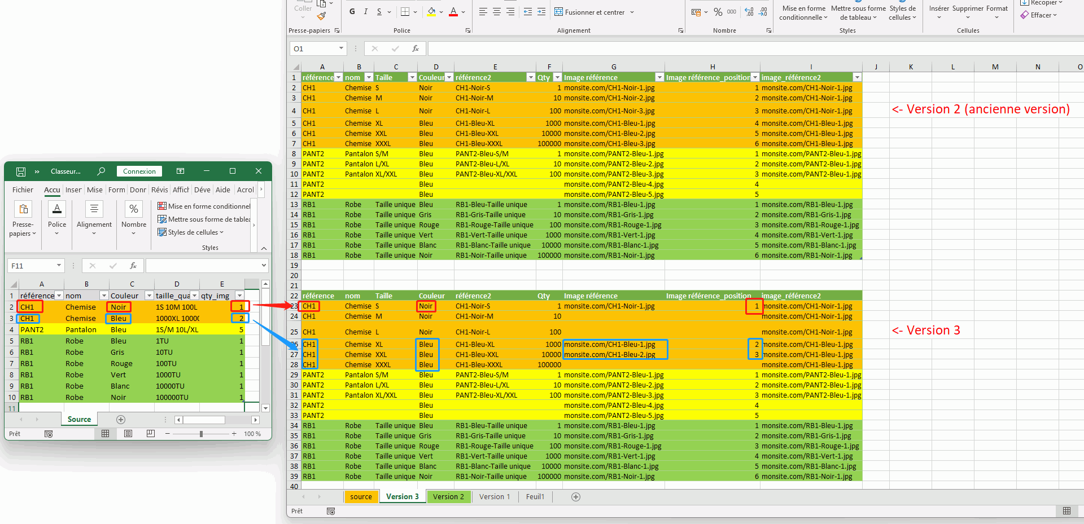Apply the percent style number format
Image resolution: width=1084 pixels, height=524 pixels.
tap(718, 12)
